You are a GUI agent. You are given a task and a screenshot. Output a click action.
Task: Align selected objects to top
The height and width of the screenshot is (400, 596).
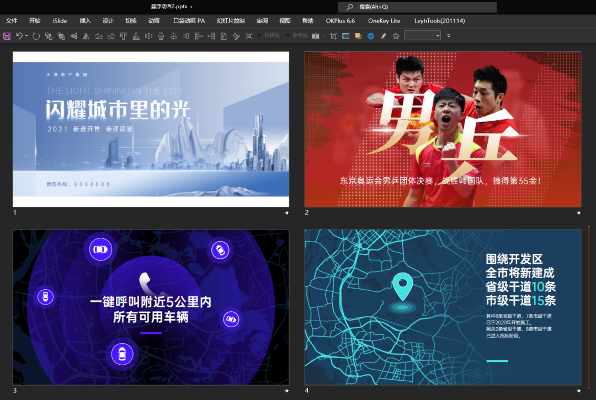click(124, 36)
